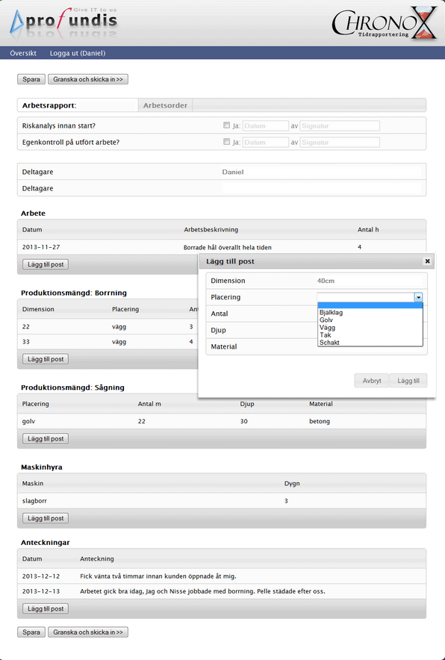
Task: Click the 2013-12-13 note date
Action: pyautogui.click(x=41, y=591)
